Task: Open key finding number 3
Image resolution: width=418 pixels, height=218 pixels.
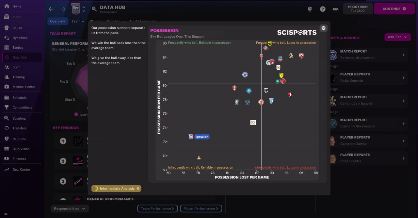Action: pos(63,181)
